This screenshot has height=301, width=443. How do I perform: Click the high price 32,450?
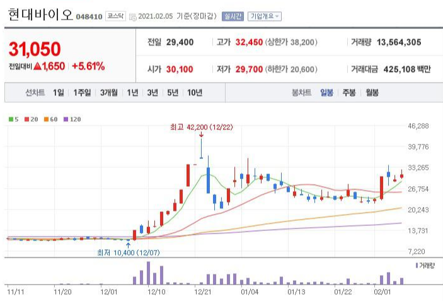(249, 42)
